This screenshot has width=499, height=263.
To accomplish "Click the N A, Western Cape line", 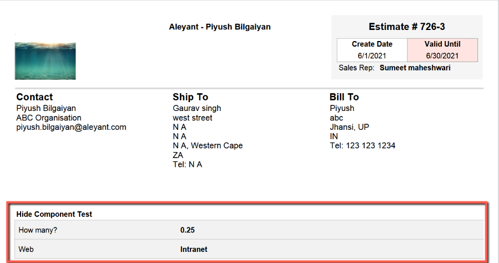I will [x=208, y=146].
